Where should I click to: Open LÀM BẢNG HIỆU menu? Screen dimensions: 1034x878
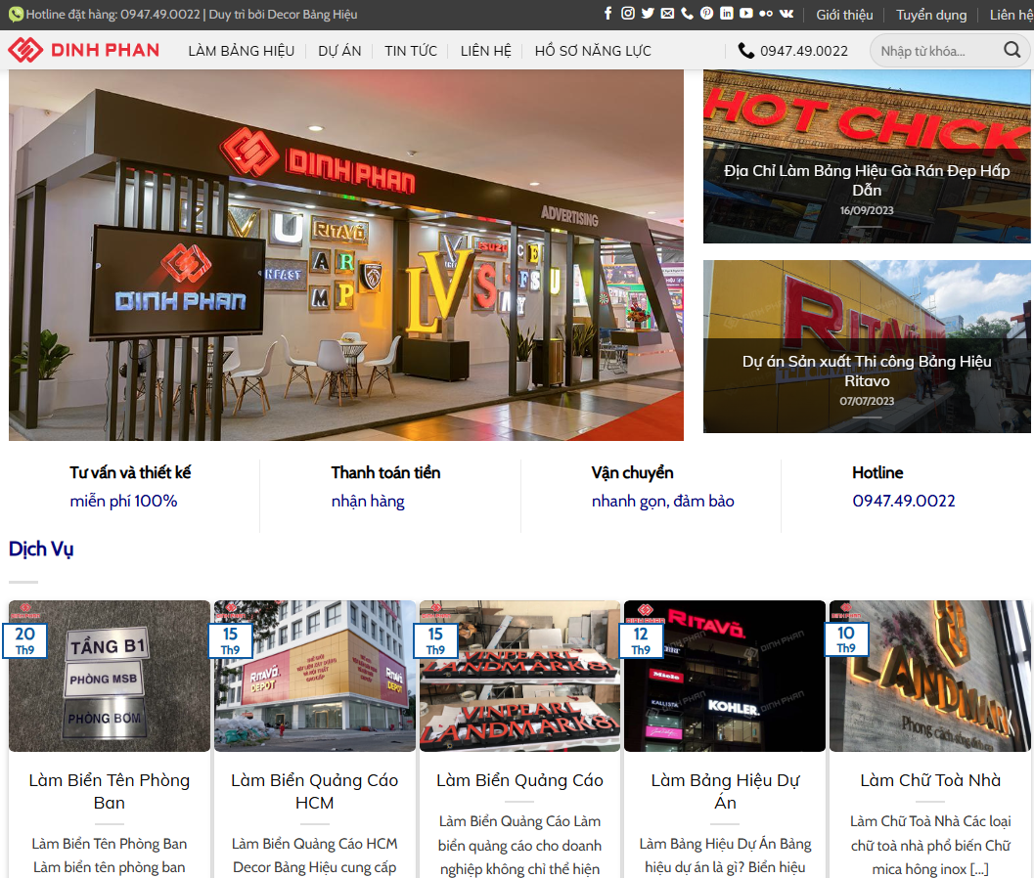pyautogui.click(x=242, y=51)
